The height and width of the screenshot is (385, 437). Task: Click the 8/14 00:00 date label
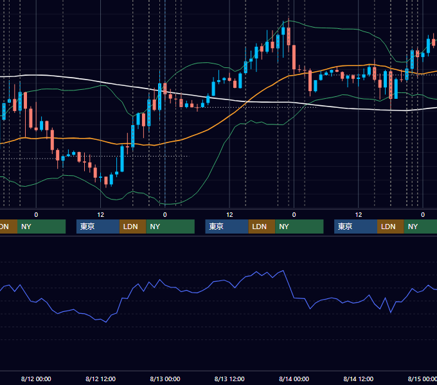294,379
